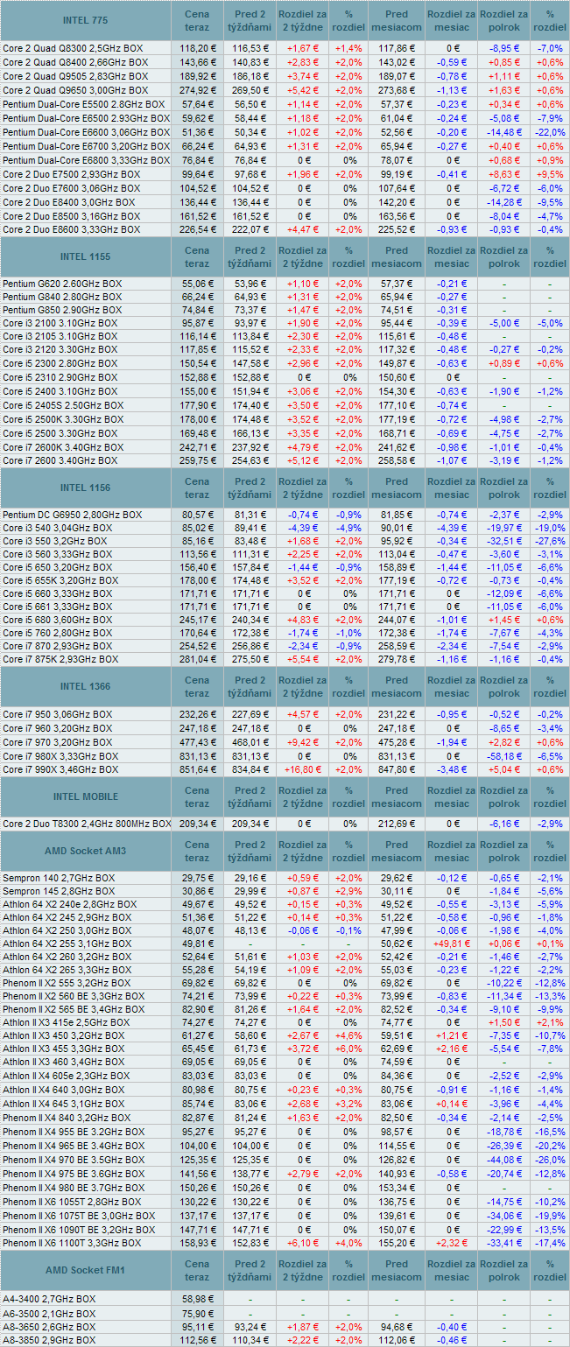Click Core i5 2500K 3.30GHz BOX name
Image resolution: width=570 pixels, height=1347 pixels.
(63, 419)
